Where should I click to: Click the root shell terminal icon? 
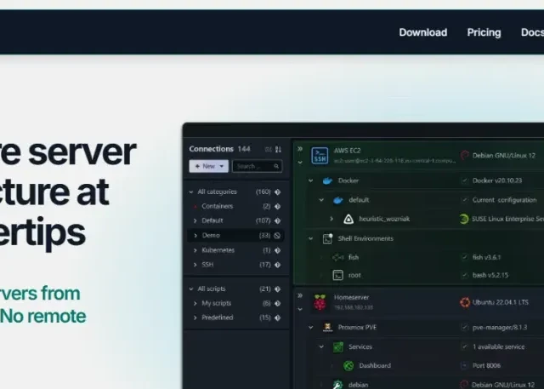[338, 276]
